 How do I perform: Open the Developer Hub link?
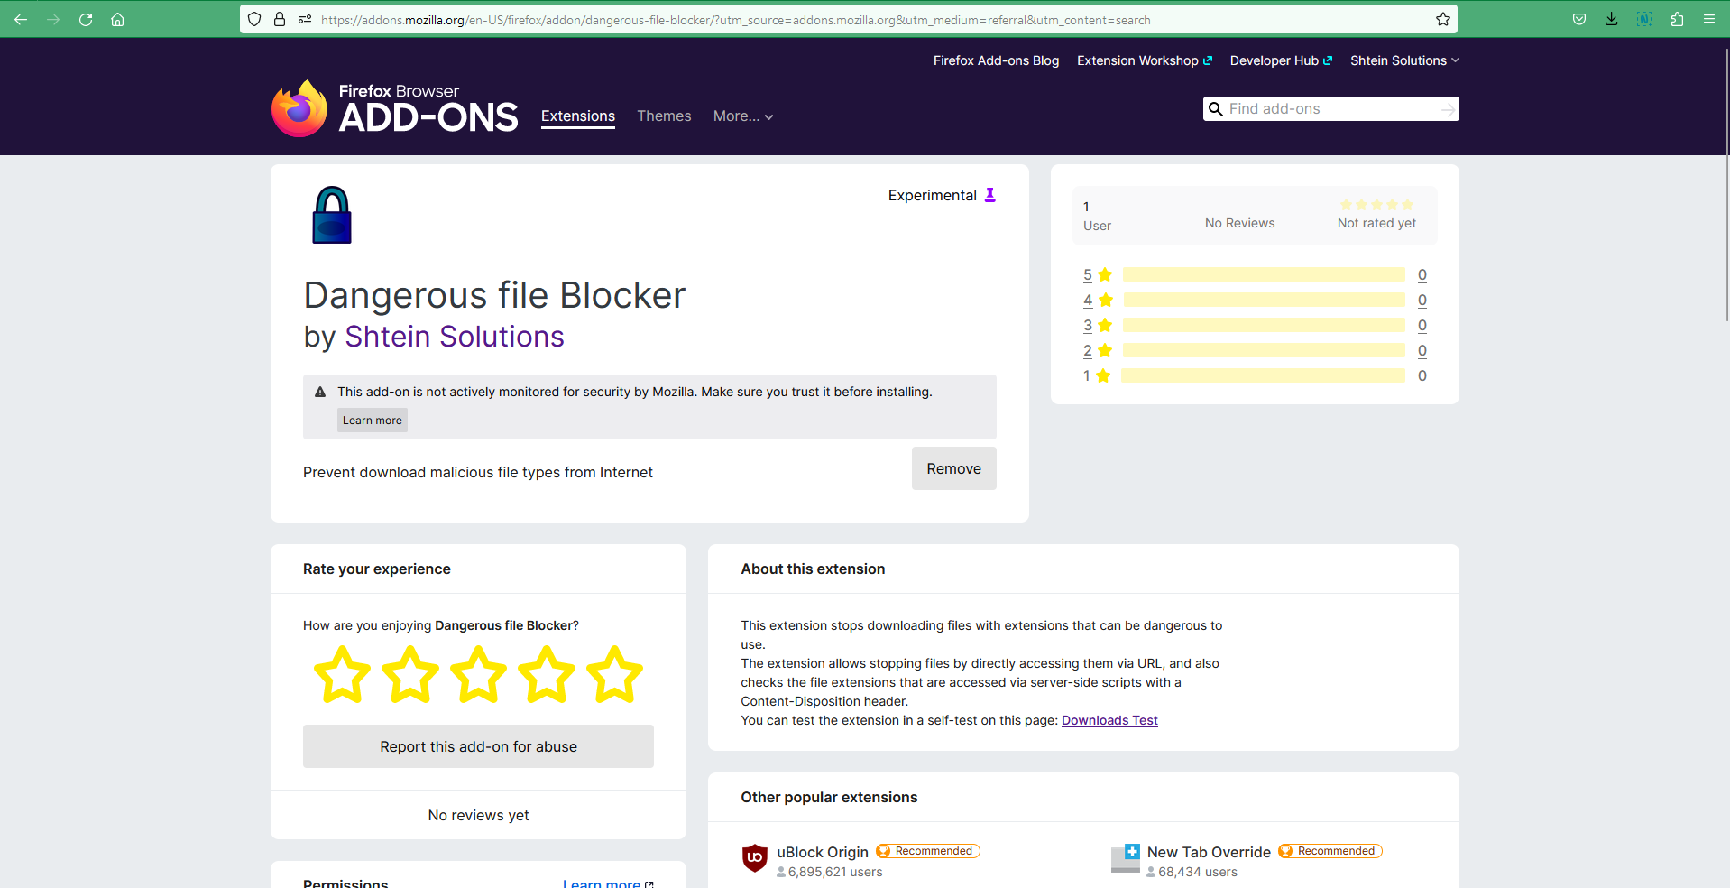click(1281, 60)
